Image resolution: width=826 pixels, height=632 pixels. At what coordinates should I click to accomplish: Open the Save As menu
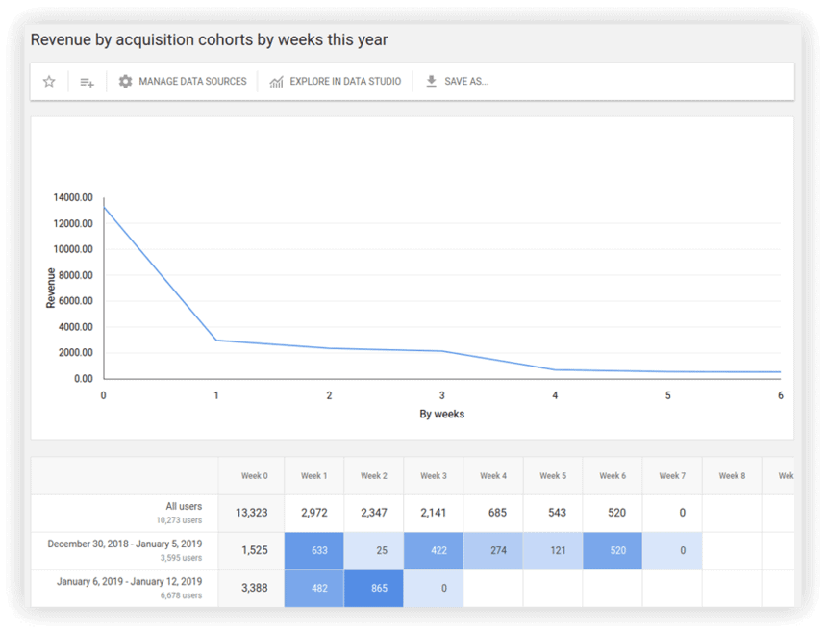click(466, 82)
